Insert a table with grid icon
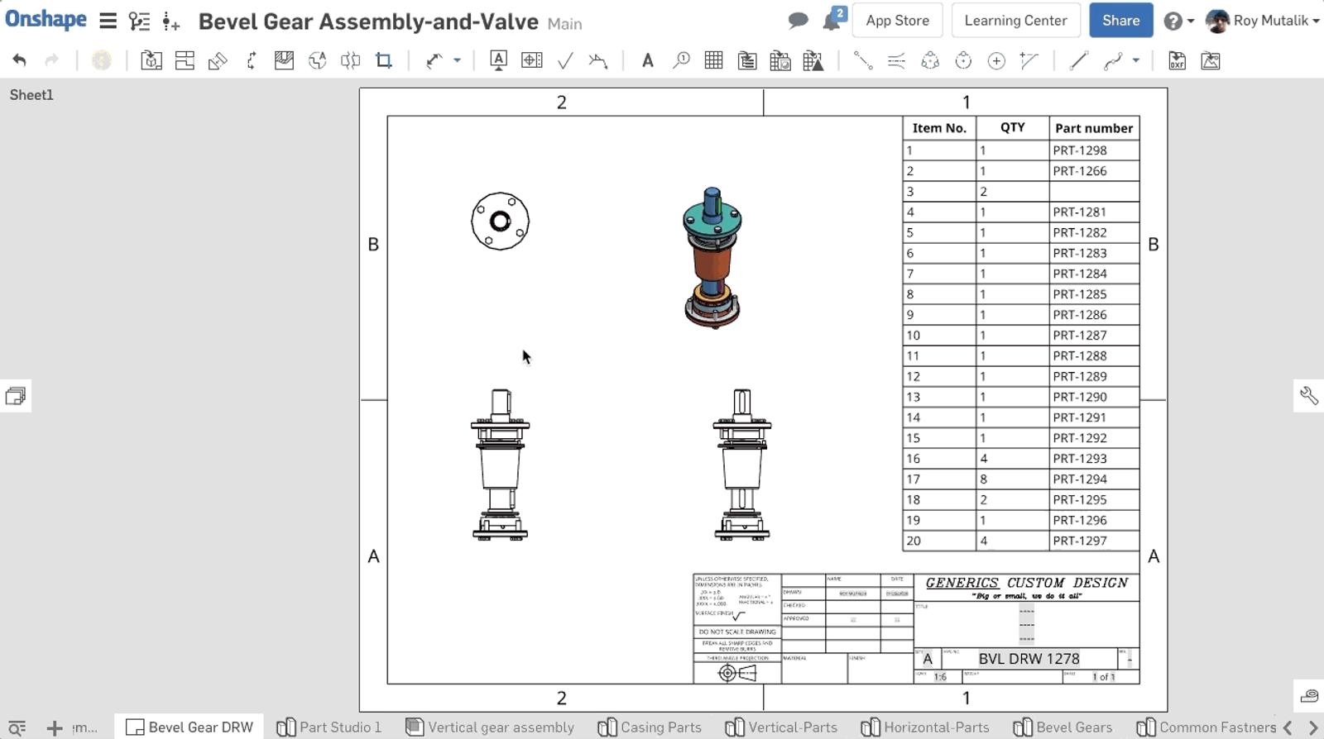The image size is (1324, 739). coord(713,60)
